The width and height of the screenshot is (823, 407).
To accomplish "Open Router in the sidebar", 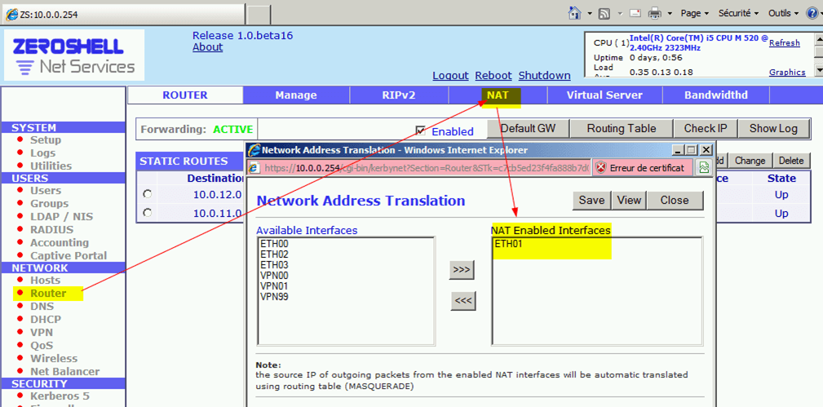I will click(x=48, y=294).
